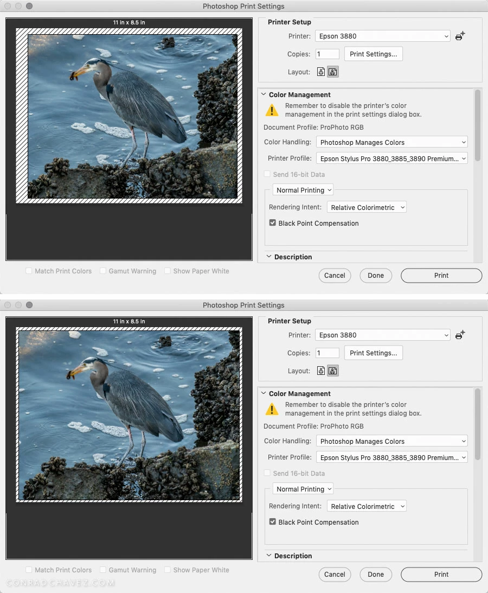Click Print in bottom dialog

point(441,574)
